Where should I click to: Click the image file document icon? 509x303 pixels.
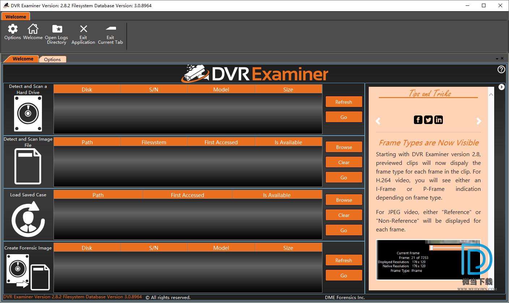click(28, 167)
